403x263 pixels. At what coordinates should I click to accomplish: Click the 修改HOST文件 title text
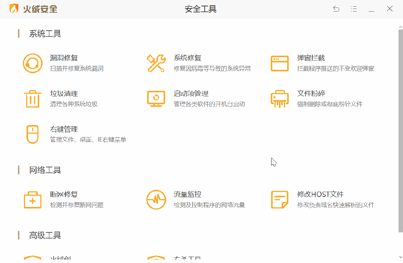point(320,194)
